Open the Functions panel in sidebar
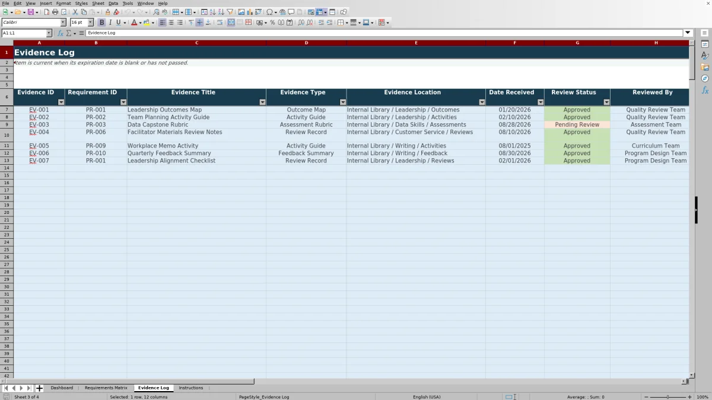Viewport: 712px width, 400px height. (705, 90)
